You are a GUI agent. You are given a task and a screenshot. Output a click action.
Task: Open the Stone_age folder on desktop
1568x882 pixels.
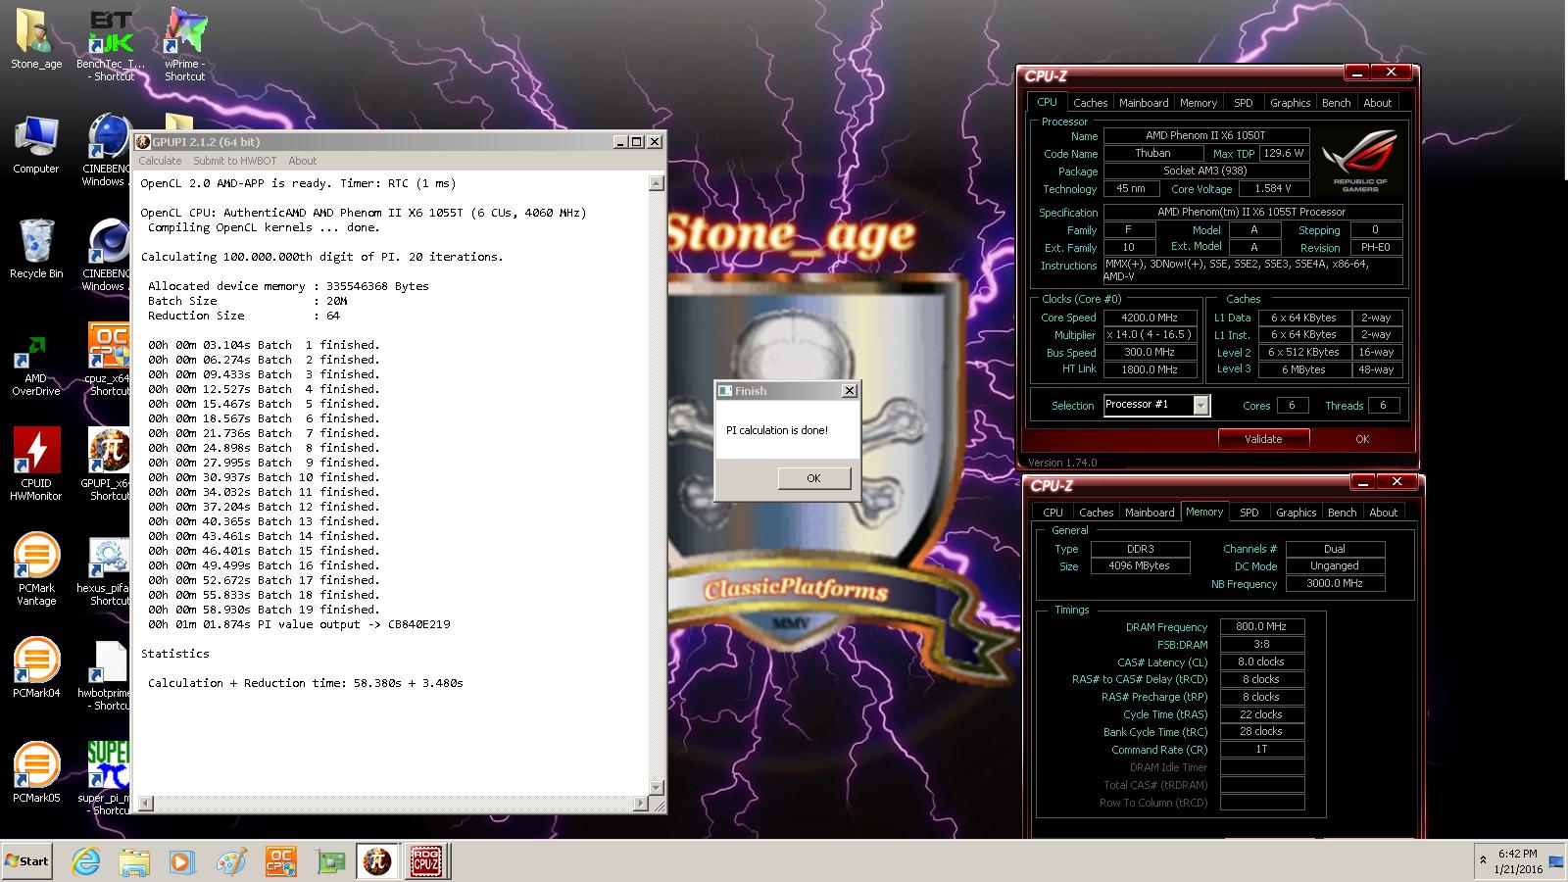pyautogui.click(x=36, y=39)
